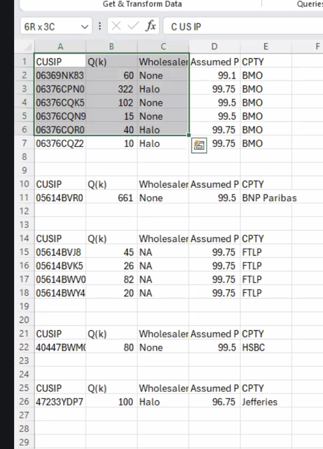This screenshot has height=449, width=323.
Task: Click the HSBC cell in row 22
Action: click(253, 347)
